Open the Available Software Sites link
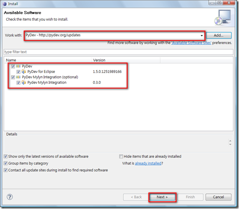Screen dimensions: 239x209 191,43
